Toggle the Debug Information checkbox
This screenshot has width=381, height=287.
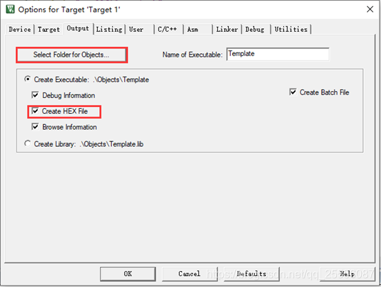(x=35, y=95)
